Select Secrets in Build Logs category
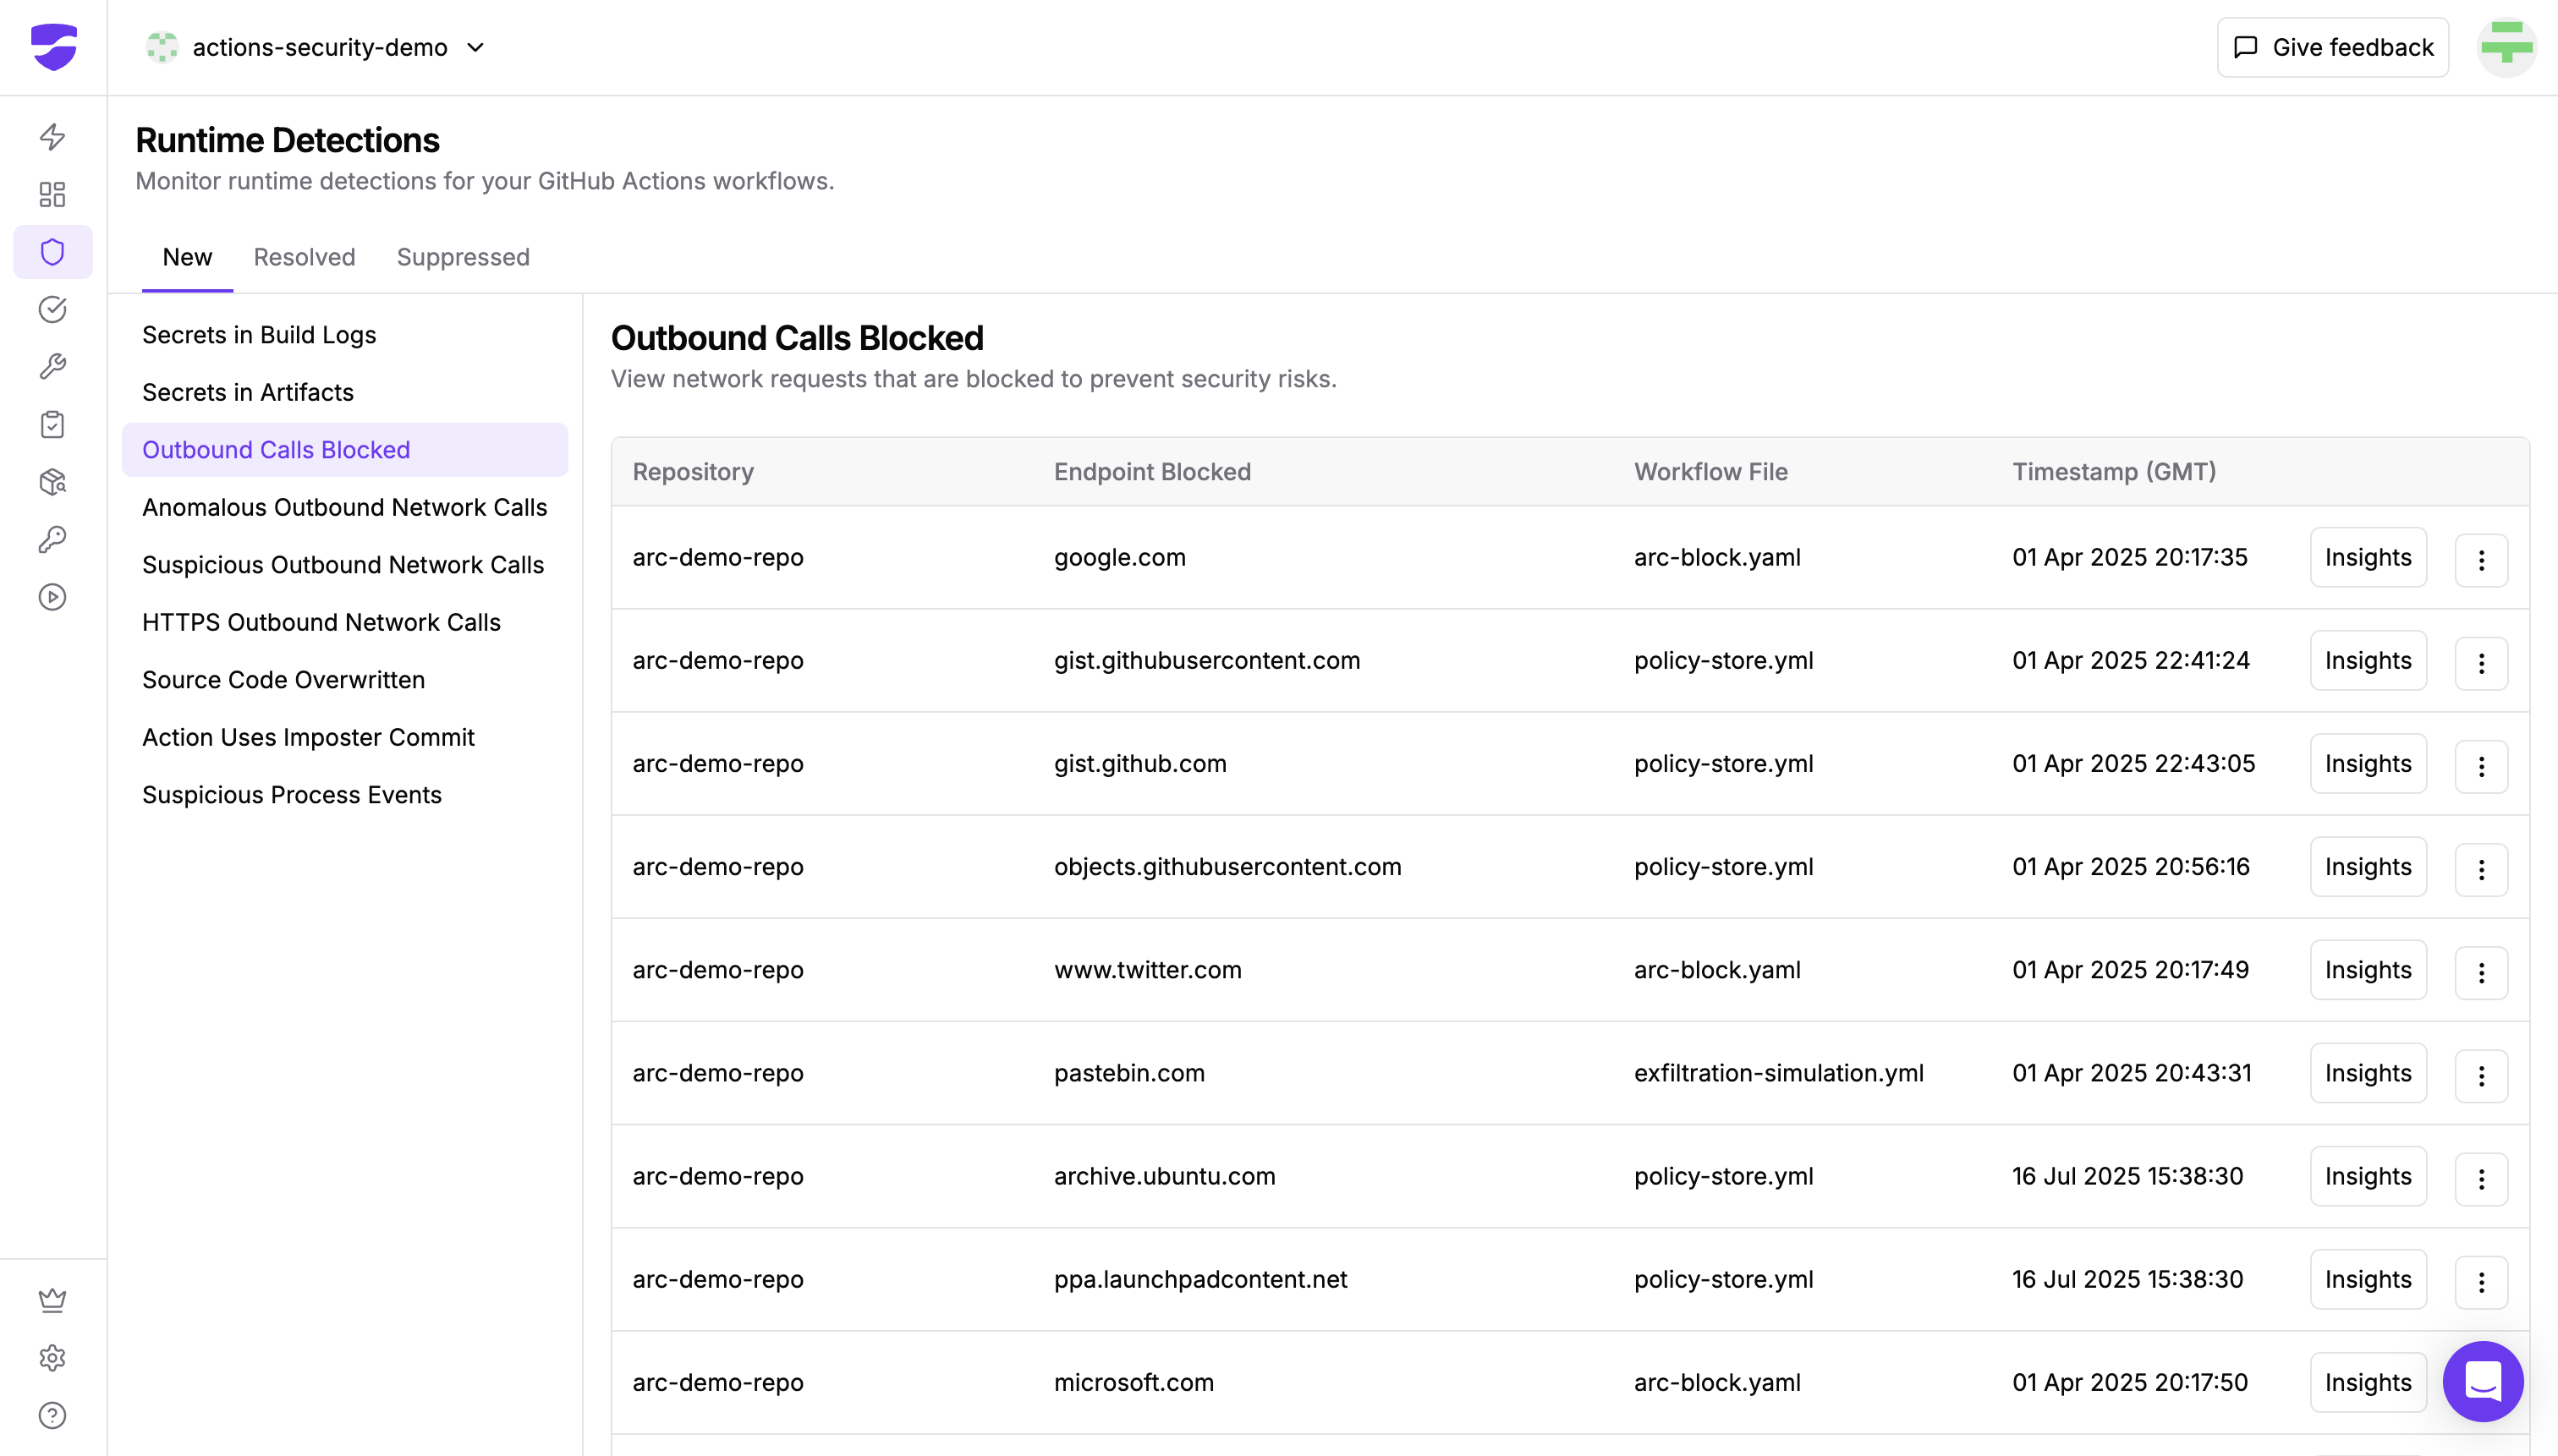This screenshot has width=2558, height=1456. (258, 335)
